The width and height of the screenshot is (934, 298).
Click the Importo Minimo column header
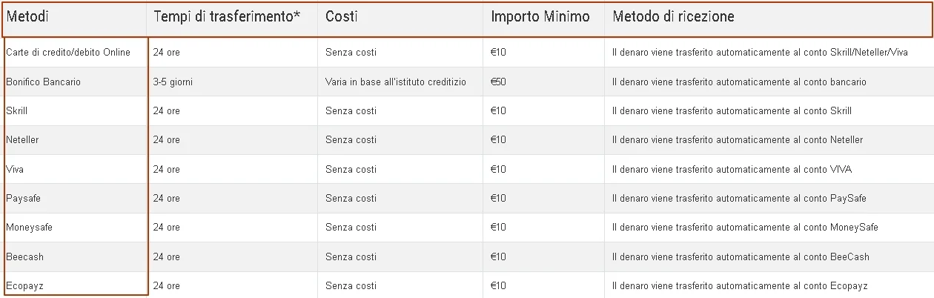coord(540,16)
